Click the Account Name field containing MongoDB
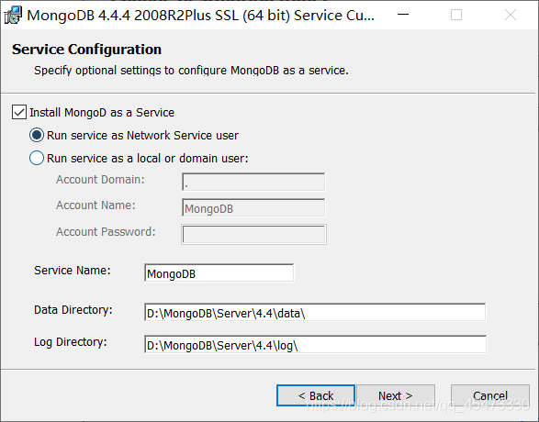Viewport: 539px width, 422px height. pos(253,207)
